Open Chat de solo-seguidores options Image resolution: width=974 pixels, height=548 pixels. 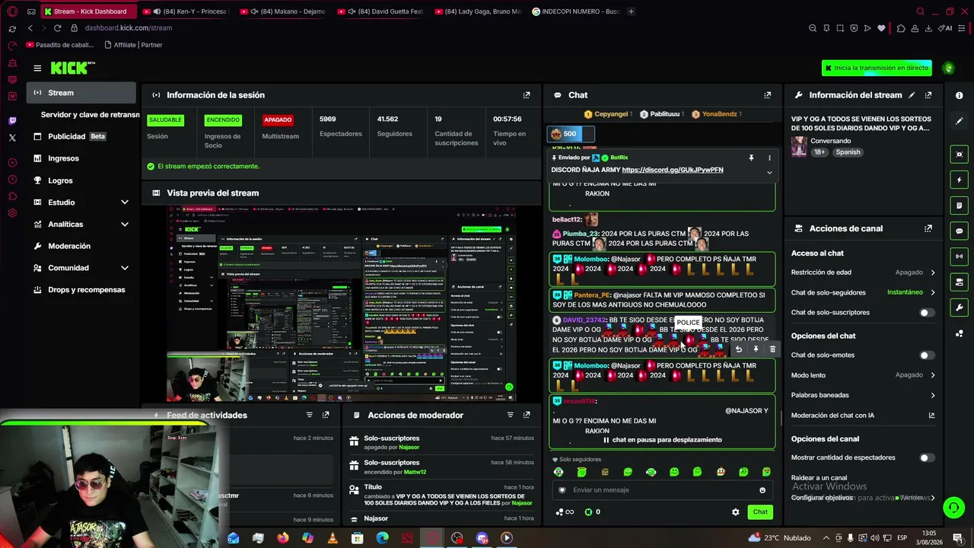[863, 292]
